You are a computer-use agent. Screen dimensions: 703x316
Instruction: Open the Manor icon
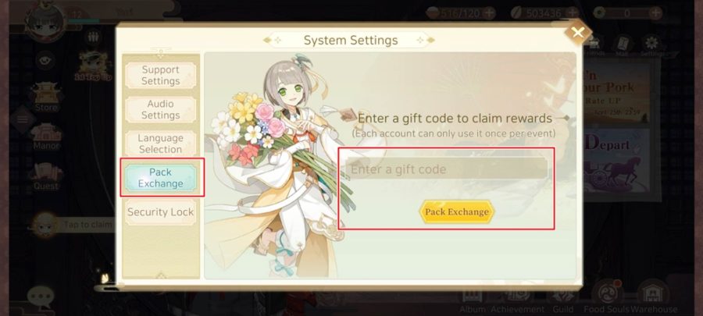pos(46,137)
